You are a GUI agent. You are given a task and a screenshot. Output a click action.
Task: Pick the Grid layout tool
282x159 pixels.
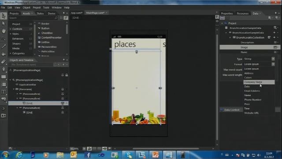pyautogui.click(x=4, y=84)
